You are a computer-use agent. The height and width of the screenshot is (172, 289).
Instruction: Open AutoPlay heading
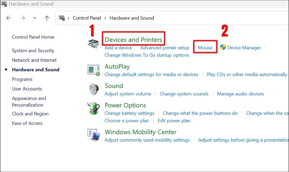[x=117, y=66]
